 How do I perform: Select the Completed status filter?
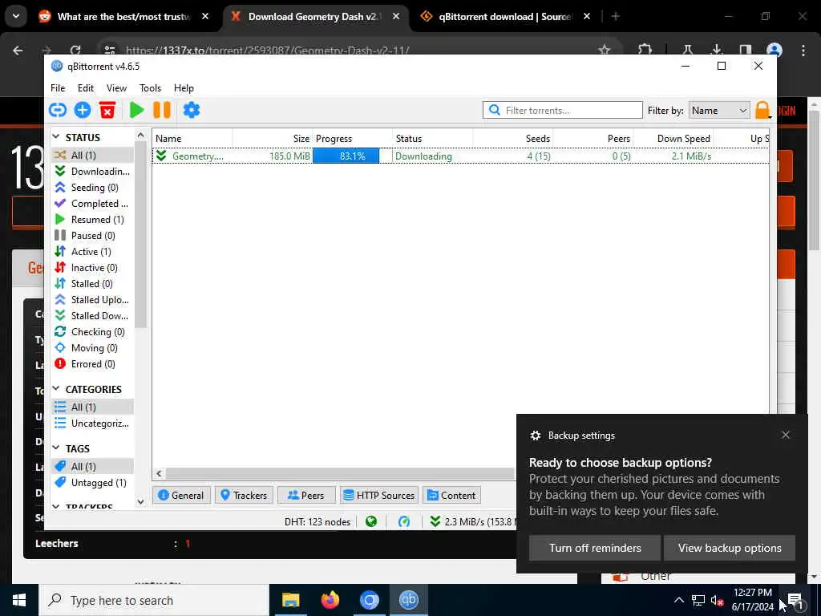[93, 203]
